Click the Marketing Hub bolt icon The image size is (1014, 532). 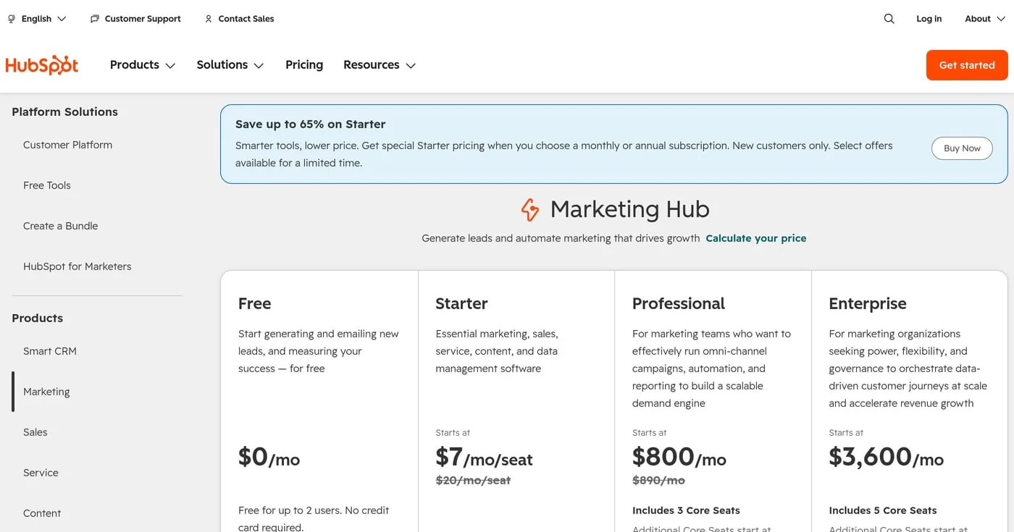pyautogui.click(x=530, y=210)
